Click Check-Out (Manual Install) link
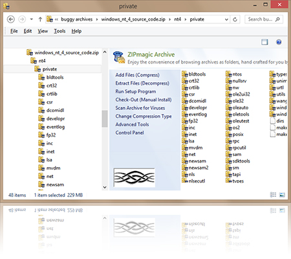Screen dimensions: 291x259 pyautogui.click(x=144, y=100)
